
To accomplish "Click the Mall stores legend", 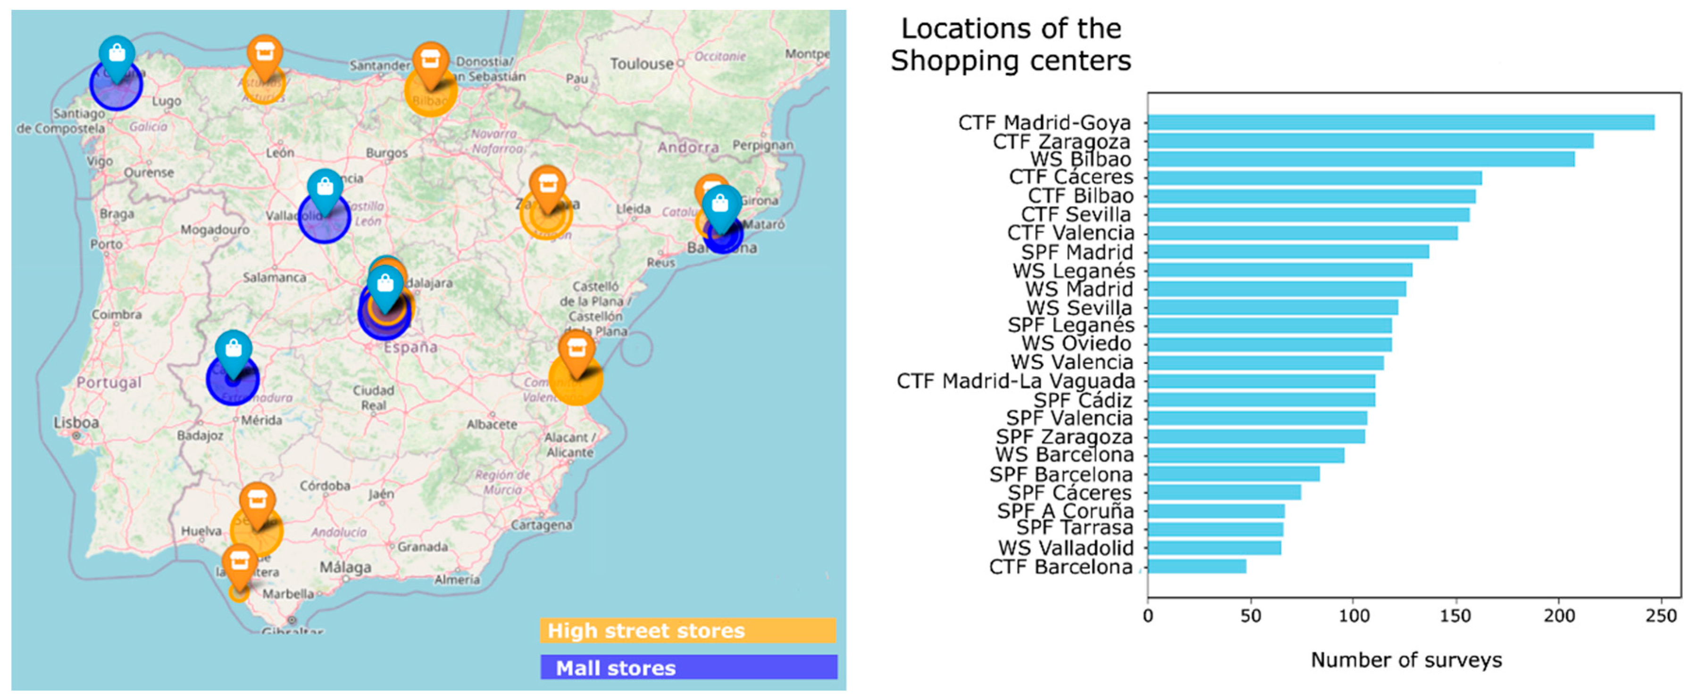I will pyautogui.click(x=688, y=667).
